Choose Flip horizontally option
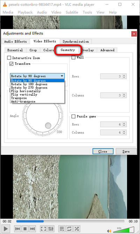The height and width of the screenshot is (234, 140). click(x=37, y=91)
